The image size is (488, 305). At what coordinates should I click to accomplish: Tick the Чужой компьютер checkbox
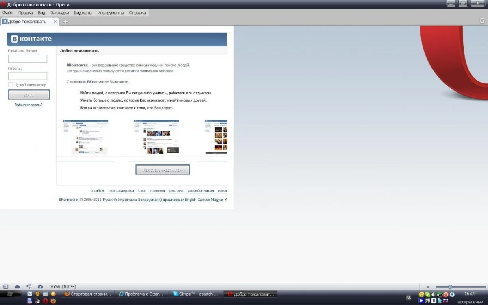(11, 85)
